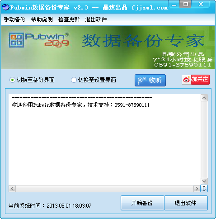
Task: Click the 退出软件 button at bottom
Action: [186, 203]
